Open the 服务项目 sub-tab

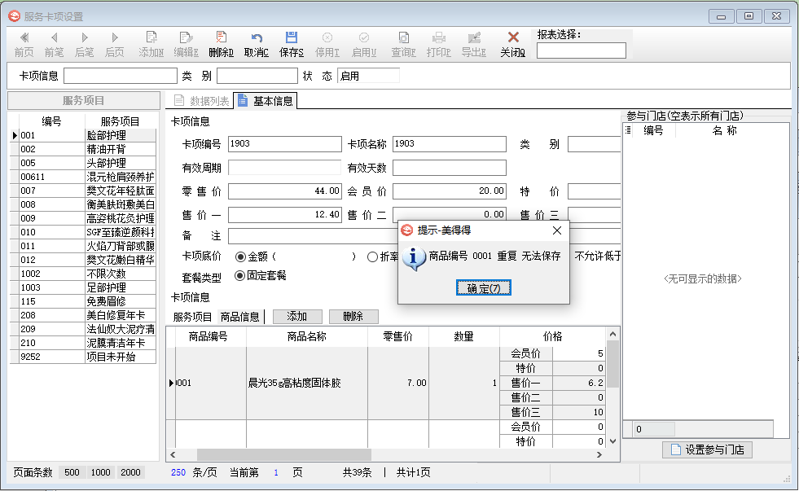tap(192, 317)
